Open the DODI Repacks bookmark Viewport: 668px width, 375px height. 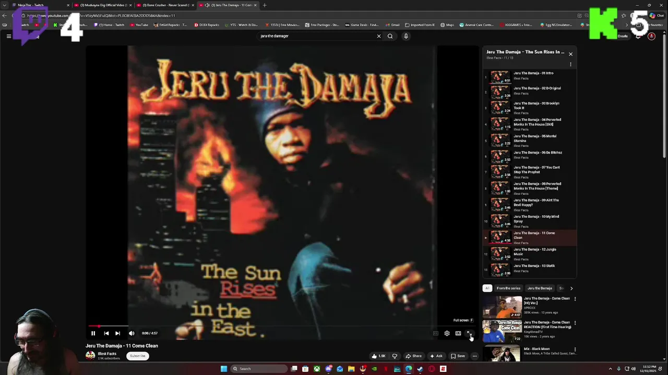[207, 25]
